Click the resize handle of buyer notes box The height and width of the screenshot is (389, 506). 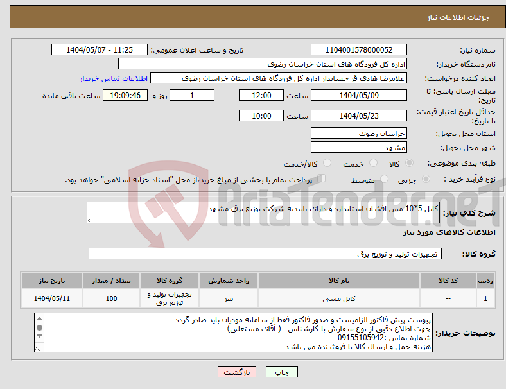click(x=37, y=349)
